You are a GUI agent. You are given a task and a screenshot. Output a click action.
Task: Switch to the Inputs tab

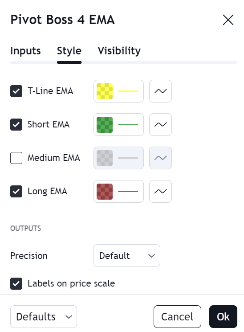26,51
